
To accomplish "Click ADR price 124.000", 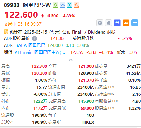I will 55,45.
